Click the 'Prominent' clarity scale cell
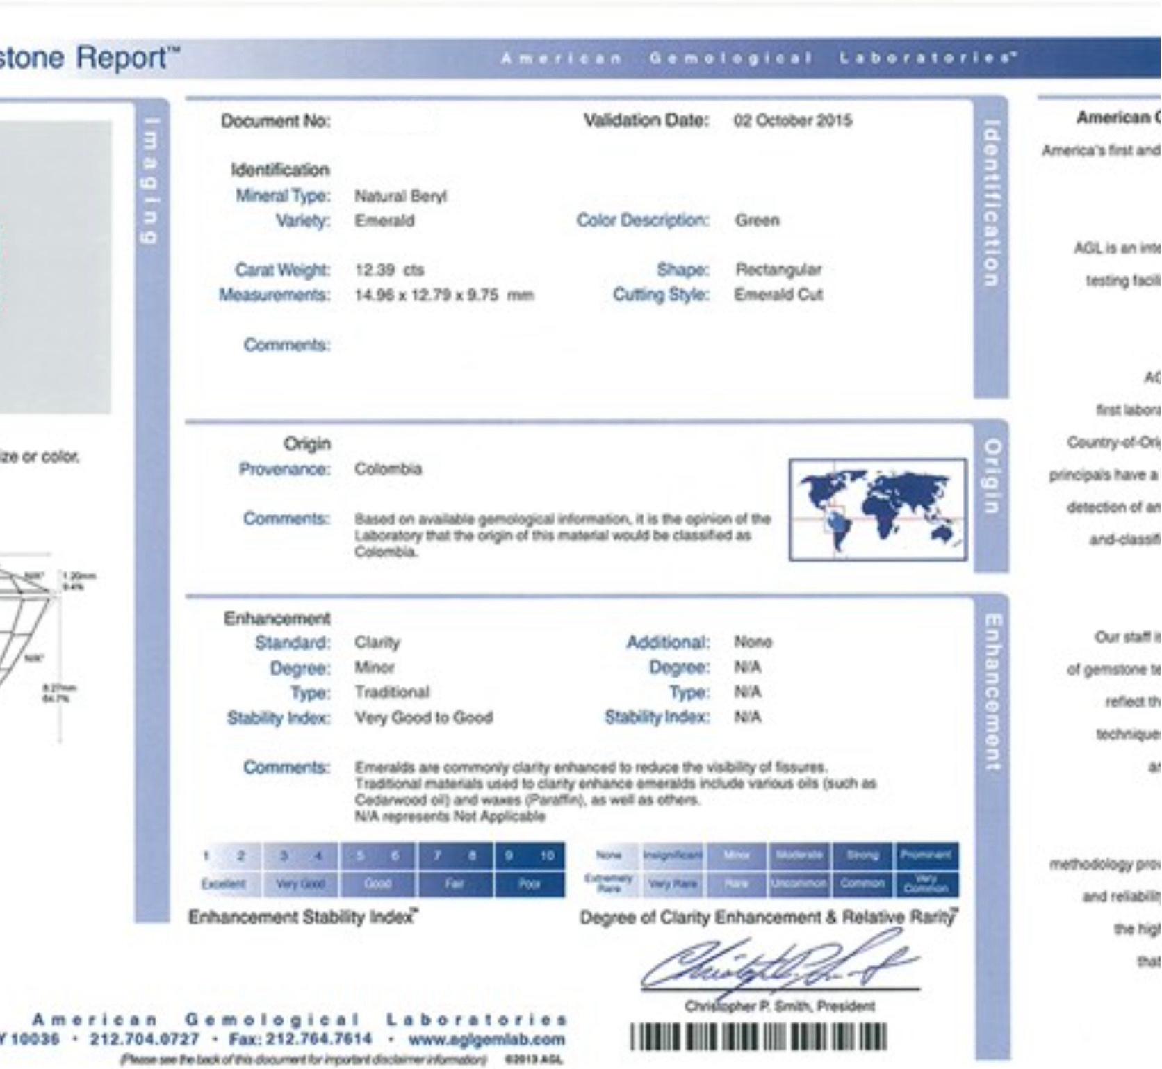 click(x=927, y=855)
